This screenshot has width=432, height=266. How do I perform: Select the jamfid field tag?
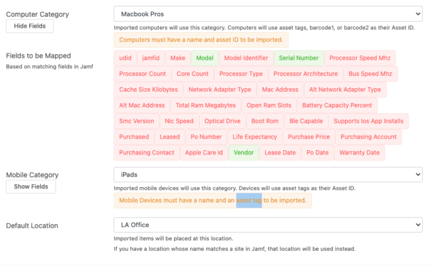151,58
